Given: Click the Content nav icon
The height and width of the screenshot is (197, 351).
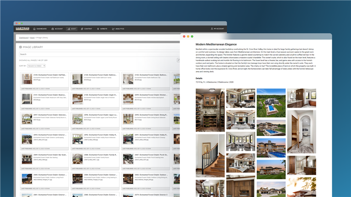Looking at the screenshot, I should pyautogui.click(x=82, y=29).
